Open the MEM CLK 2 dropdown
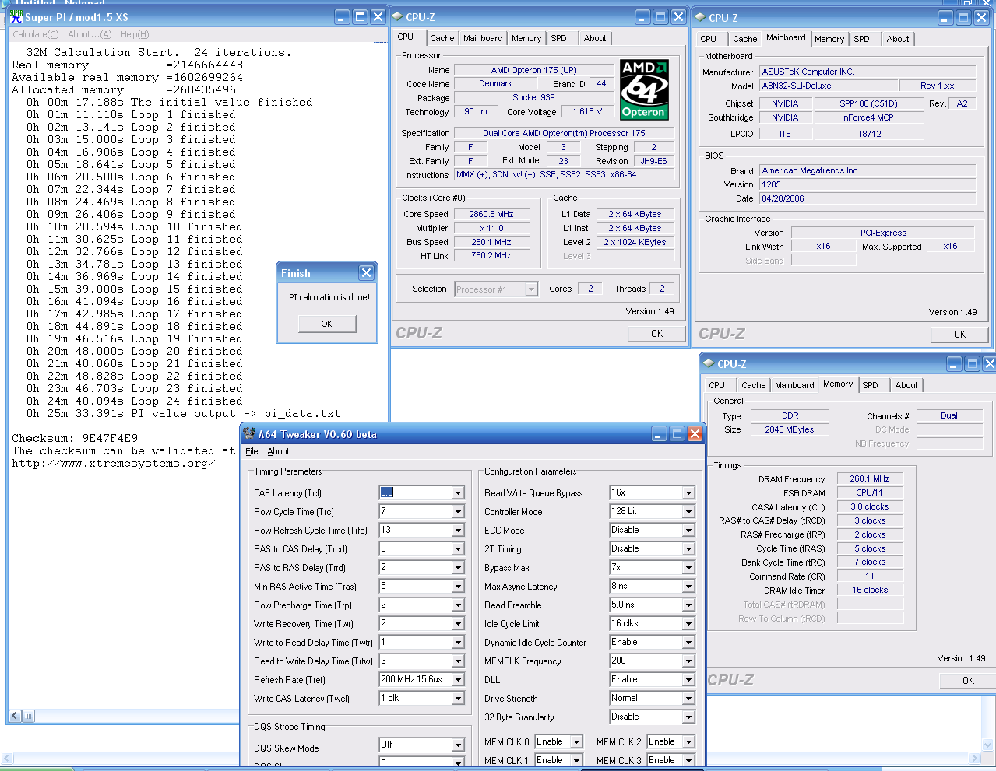 pos(688,741)
